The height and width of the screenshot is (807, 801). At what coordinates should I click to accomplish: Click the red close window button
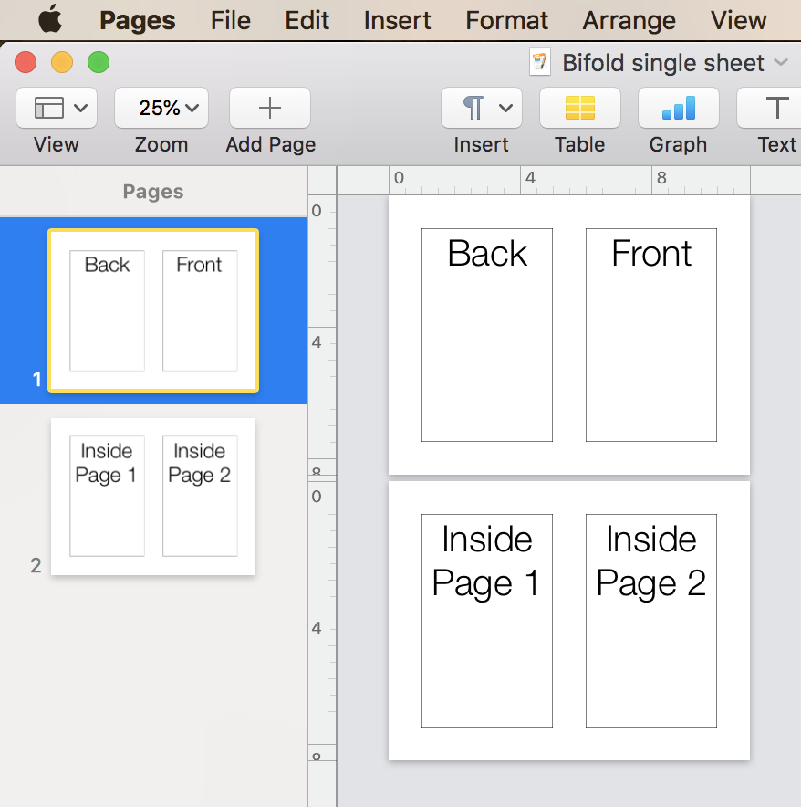point(26,62)
